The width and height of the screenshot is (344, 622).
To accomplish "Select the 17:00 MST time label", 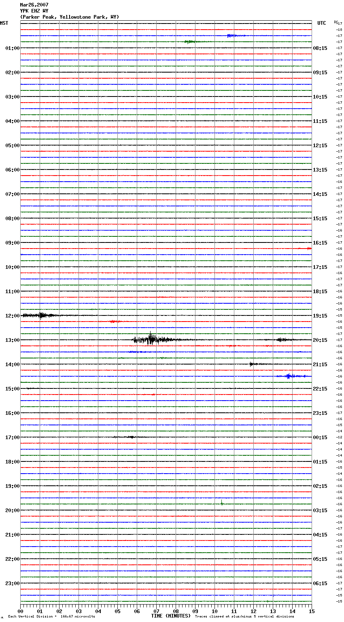I will point(13,438).
